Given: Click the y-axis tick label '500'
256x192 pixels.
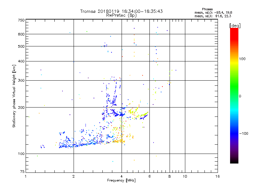Looking at the screenshot, I should tap(21, 46).
